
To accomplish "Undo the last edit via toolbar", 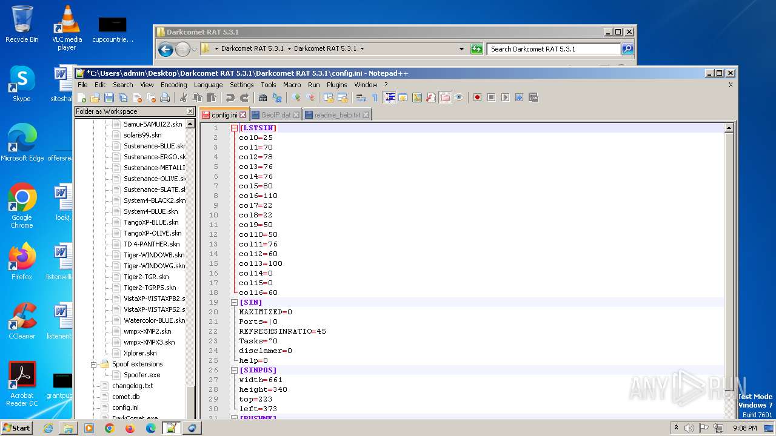I will (230, 97).
